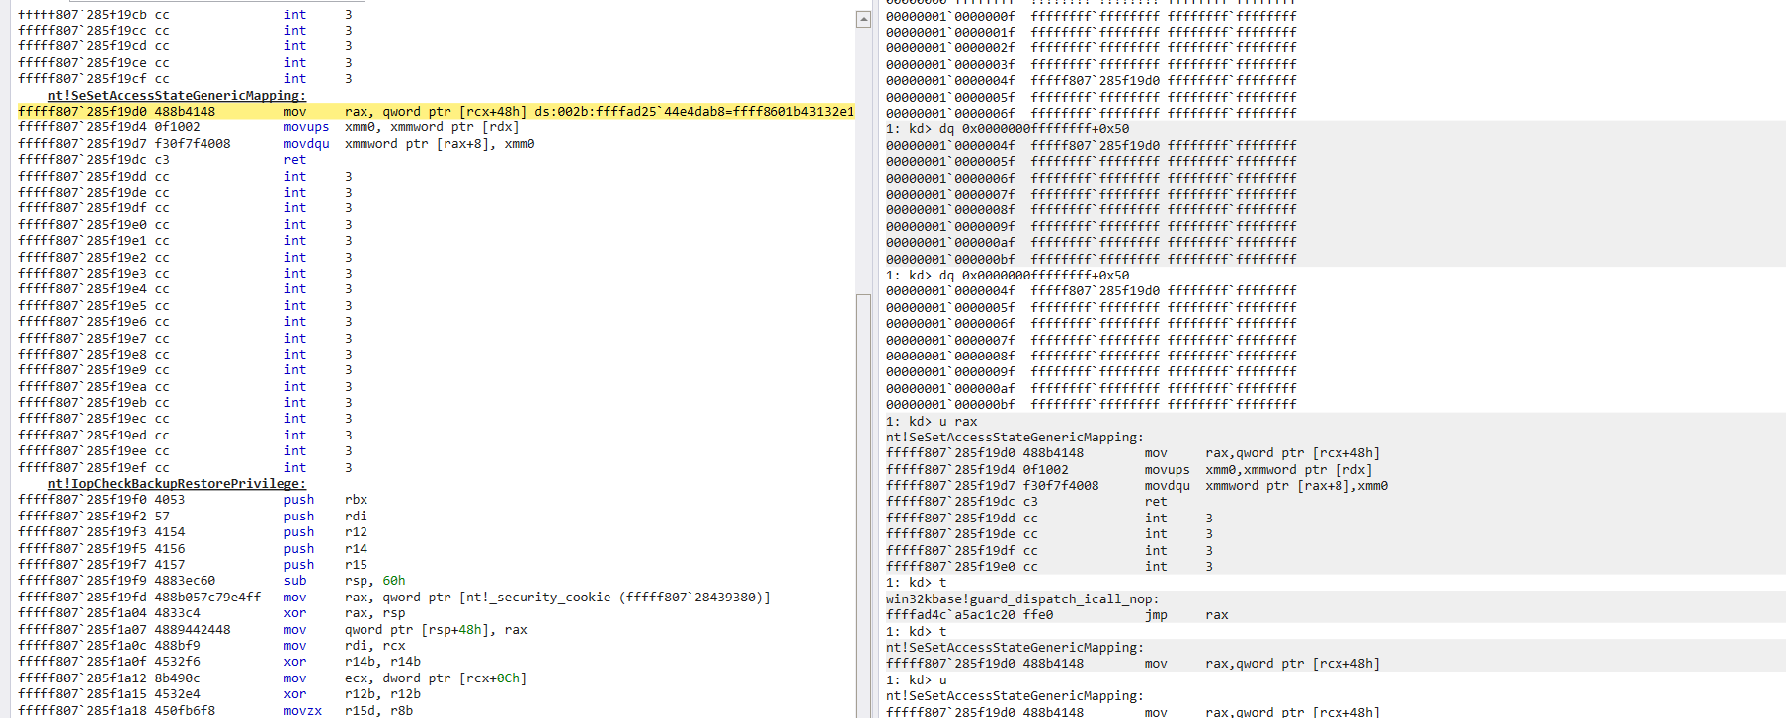Click win32kbase!guard_dispatch_icall_nop label in command output

(1022, 599)
